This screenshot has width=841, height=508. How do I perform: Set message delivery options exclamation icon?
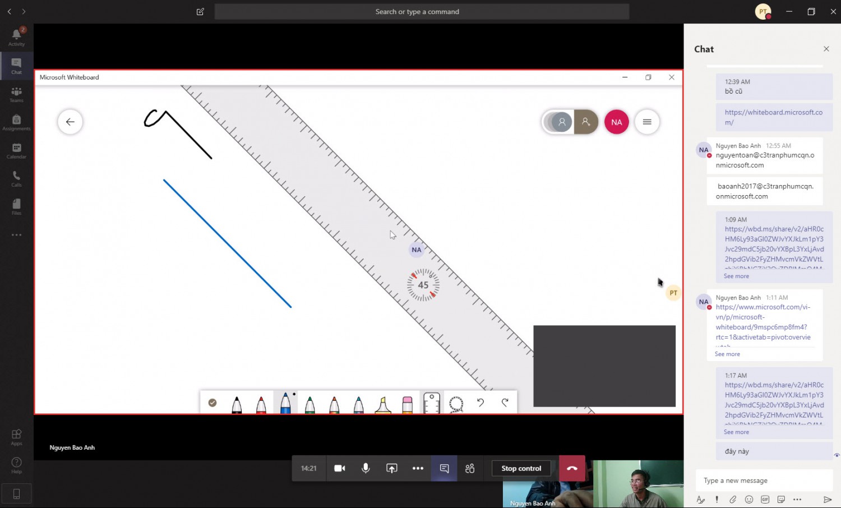(x=717, y=500)
